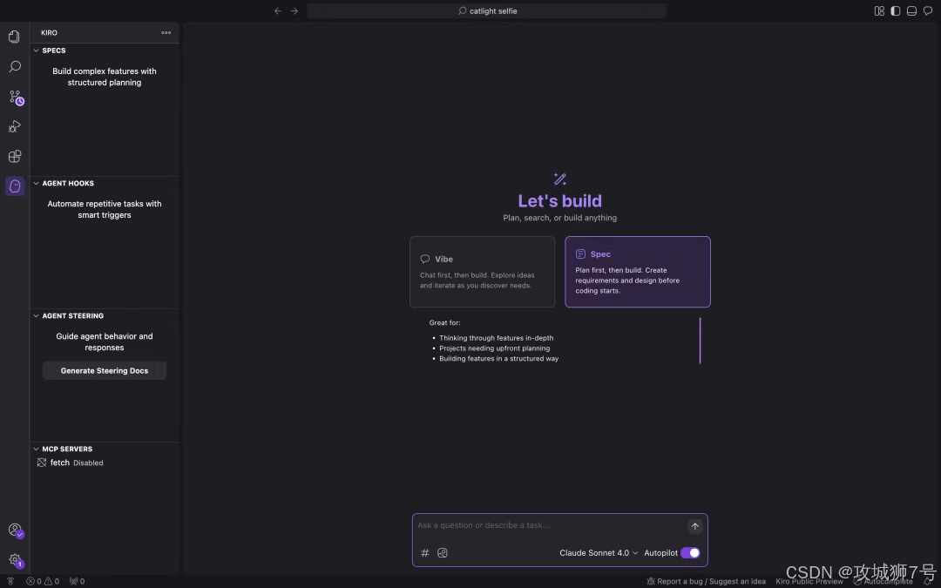
Task: Open the Accounts menu icon
Action: coord(16,531)
